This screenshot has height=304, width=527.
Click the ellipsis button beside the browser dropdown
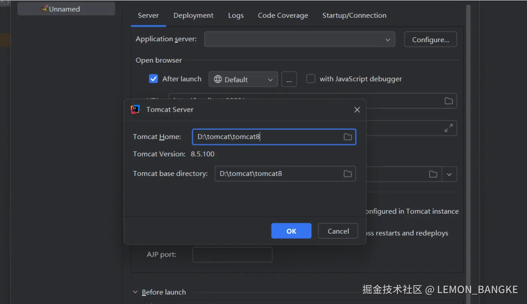tap(289, 79)
